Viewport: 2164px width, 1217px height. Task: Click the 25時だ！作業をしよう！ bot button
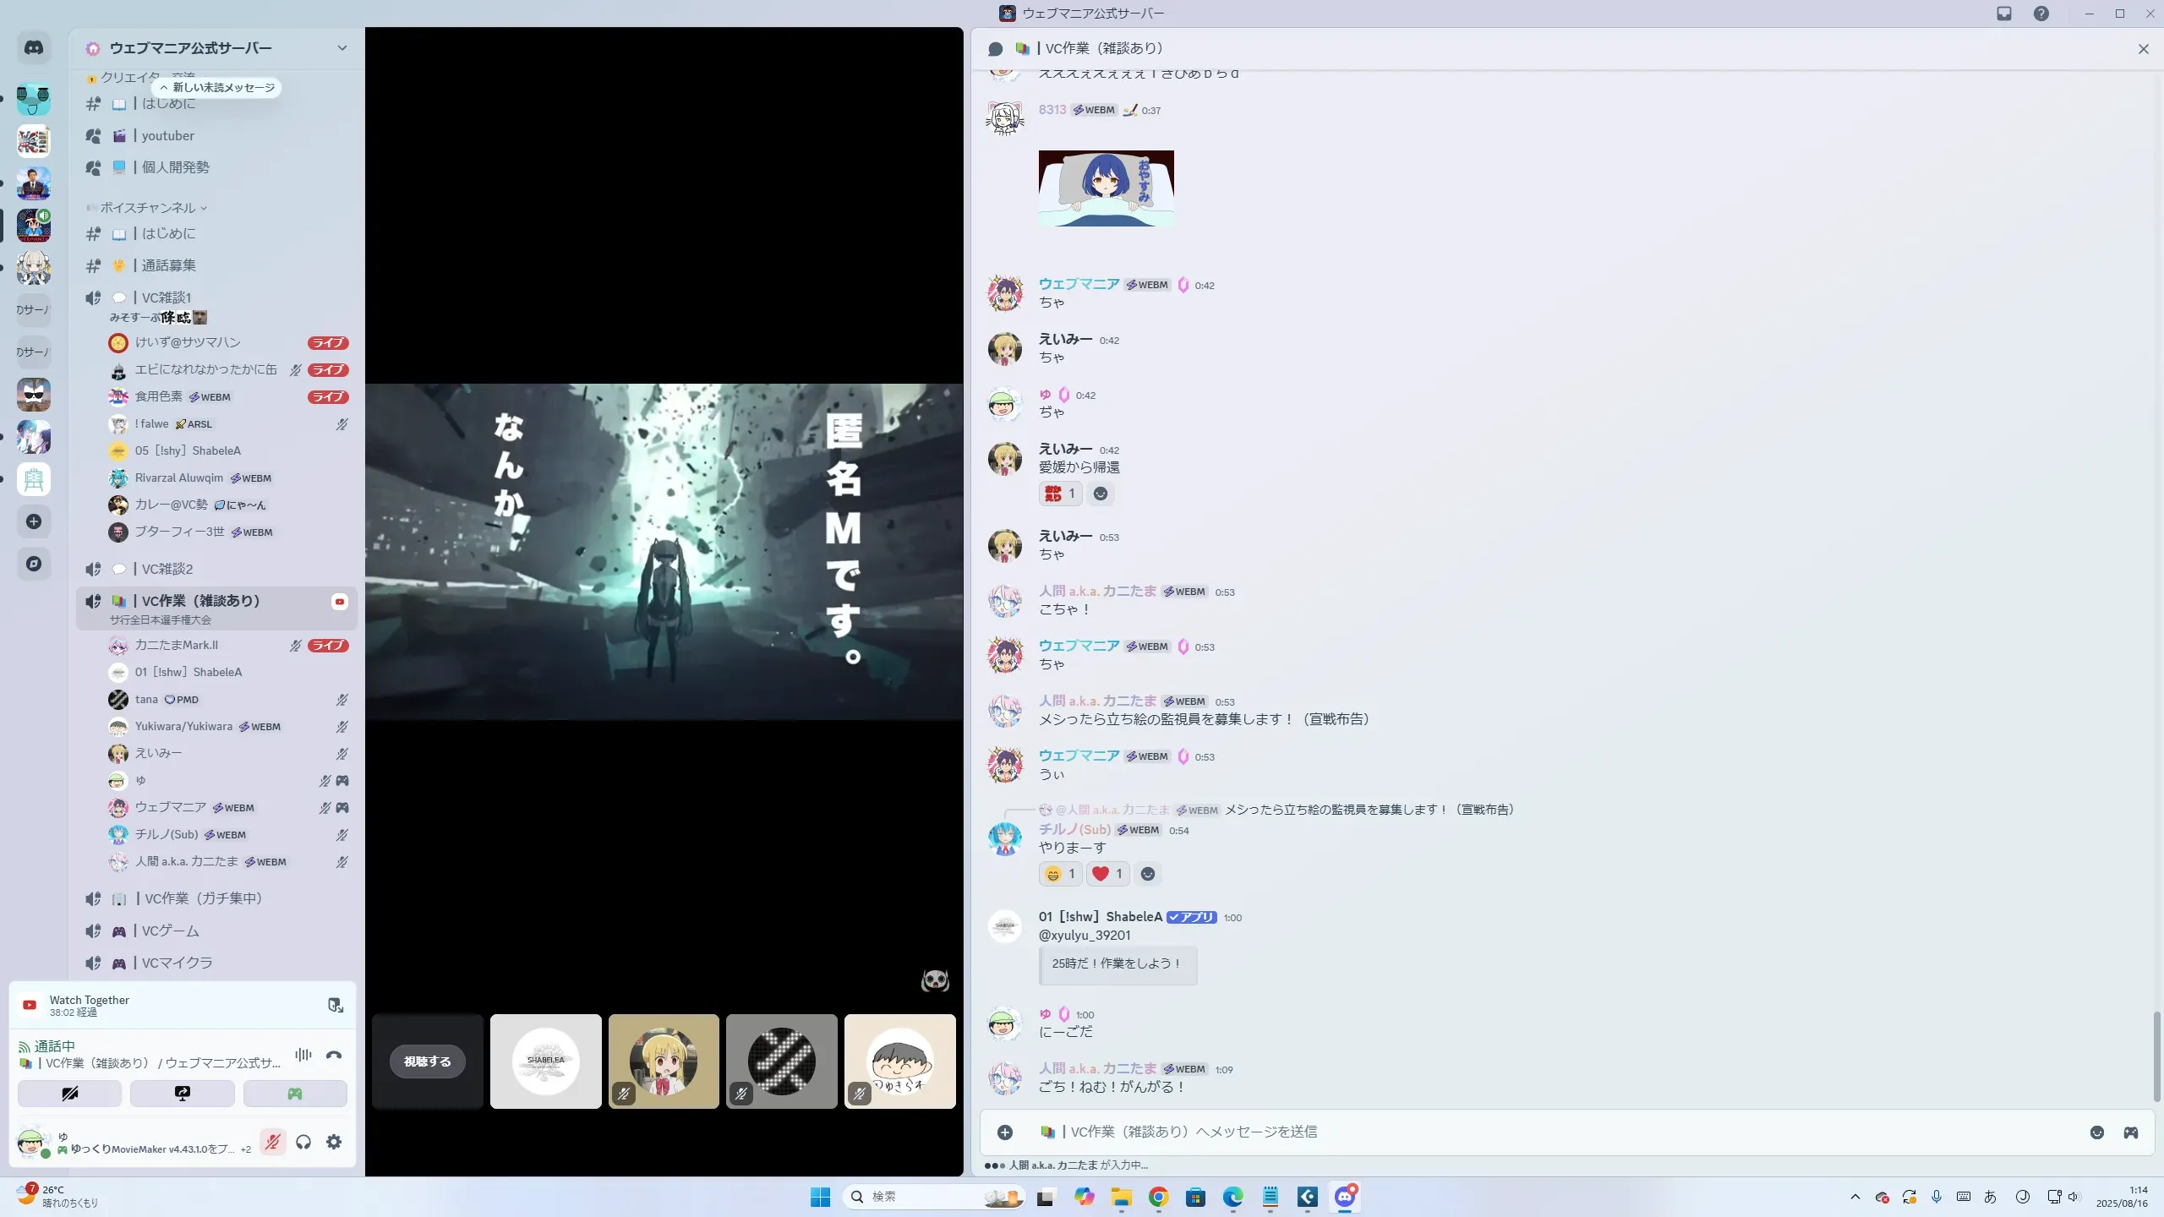[x=1117, y=963]
